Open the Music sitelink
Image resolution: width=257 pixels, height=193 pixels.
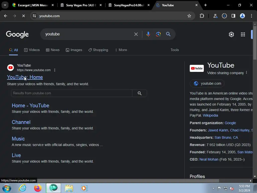(18, 139)
